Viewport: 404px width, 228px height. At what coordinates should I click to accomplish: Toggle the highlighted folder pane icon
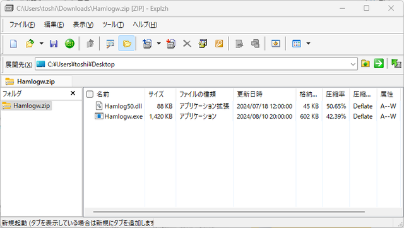[126, 44]
